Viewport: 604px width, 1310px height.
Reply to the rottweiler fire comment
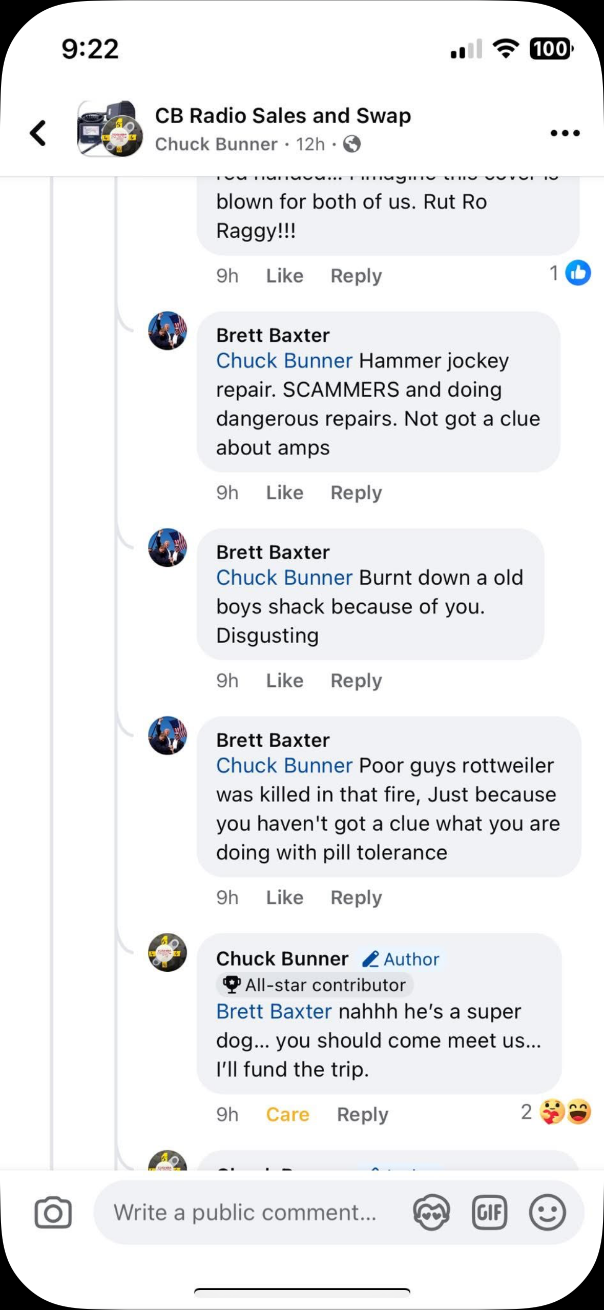356,897
